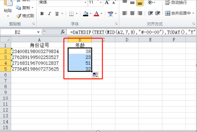Viewport: 197px width, 132px height.
Task: Select row 10 header
Action: coord(6,98)
